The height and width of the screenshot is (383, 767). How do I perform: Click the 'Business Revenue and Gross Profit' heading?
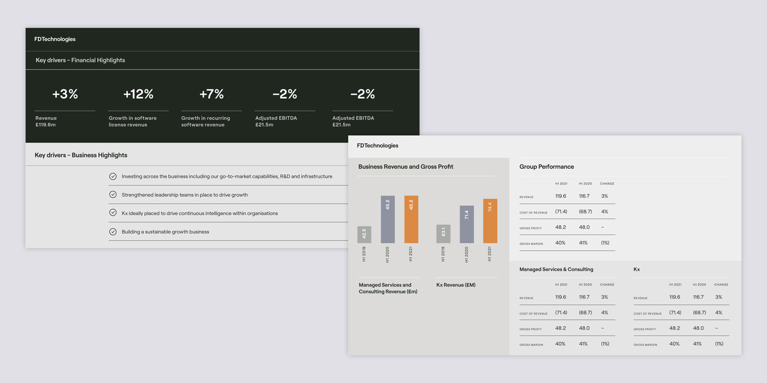tap(405, 166)
